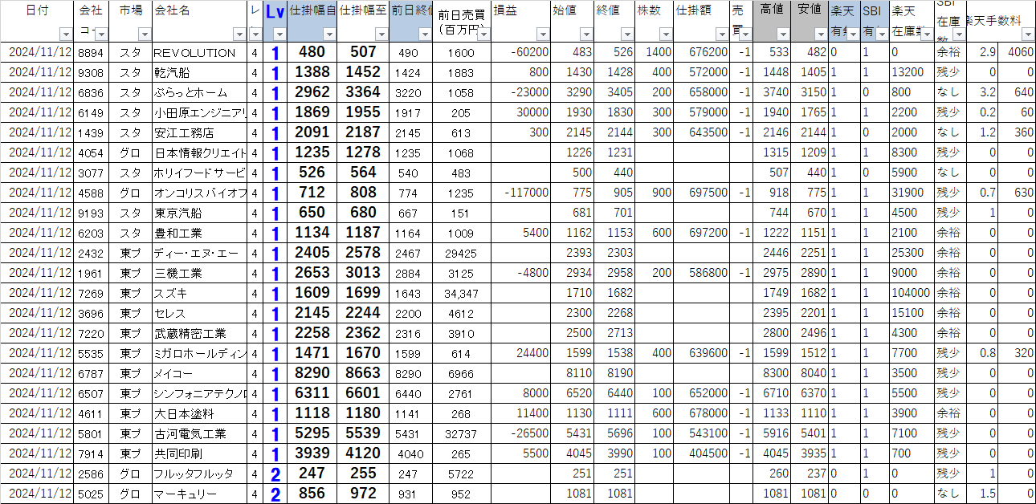Select company code cell 5025

tap(92, 494)
